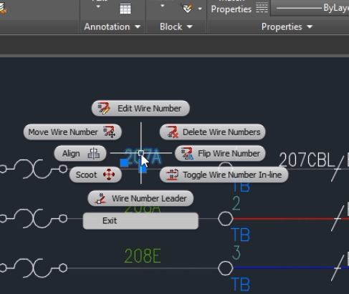Click the Match Properties button
The image size is (349, 294).
[231, 7]
